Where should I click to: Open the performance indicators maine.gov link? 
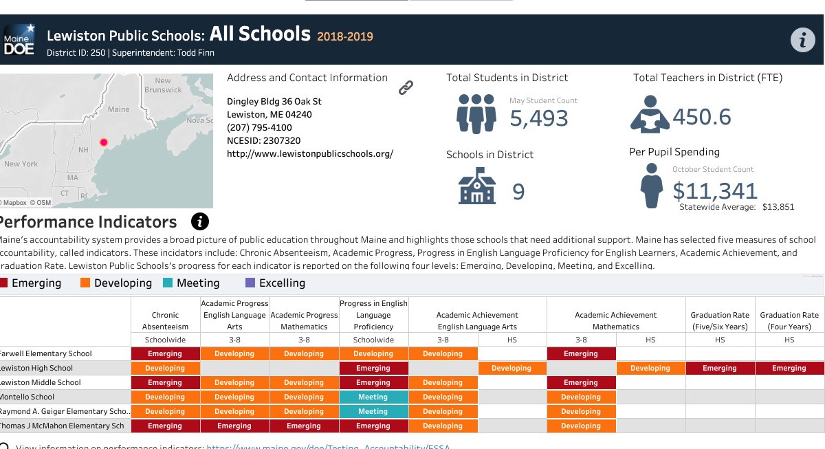click(x=328, y=446)
